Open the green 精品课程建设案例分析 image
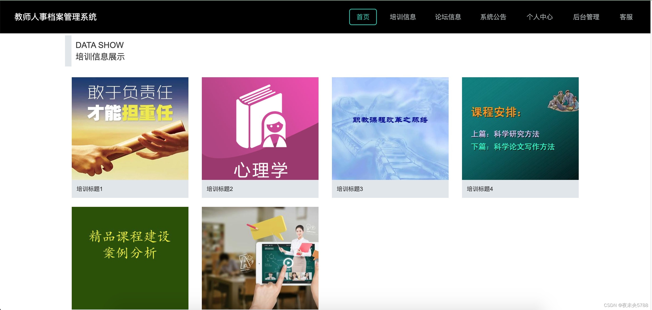This screenshot has width=652, height=310. (x=130, y=258)
